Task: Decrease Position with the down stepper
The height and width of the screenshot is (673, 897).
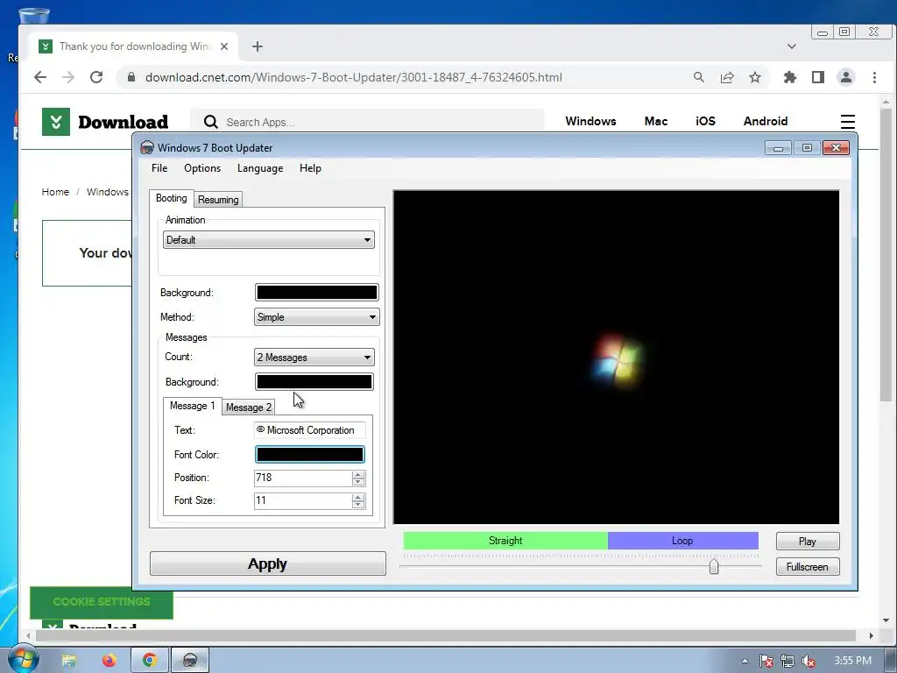Action: click(x=358, y=482)
